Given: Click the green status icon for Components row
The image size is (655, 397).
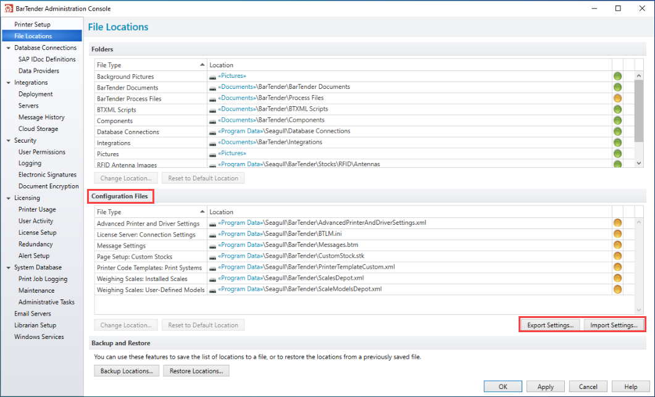Looking at the screenshot, I should [x=617, y=121].
